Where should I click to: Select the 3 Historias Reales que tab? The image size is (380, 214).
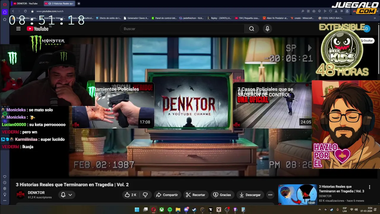click(59, 4)
